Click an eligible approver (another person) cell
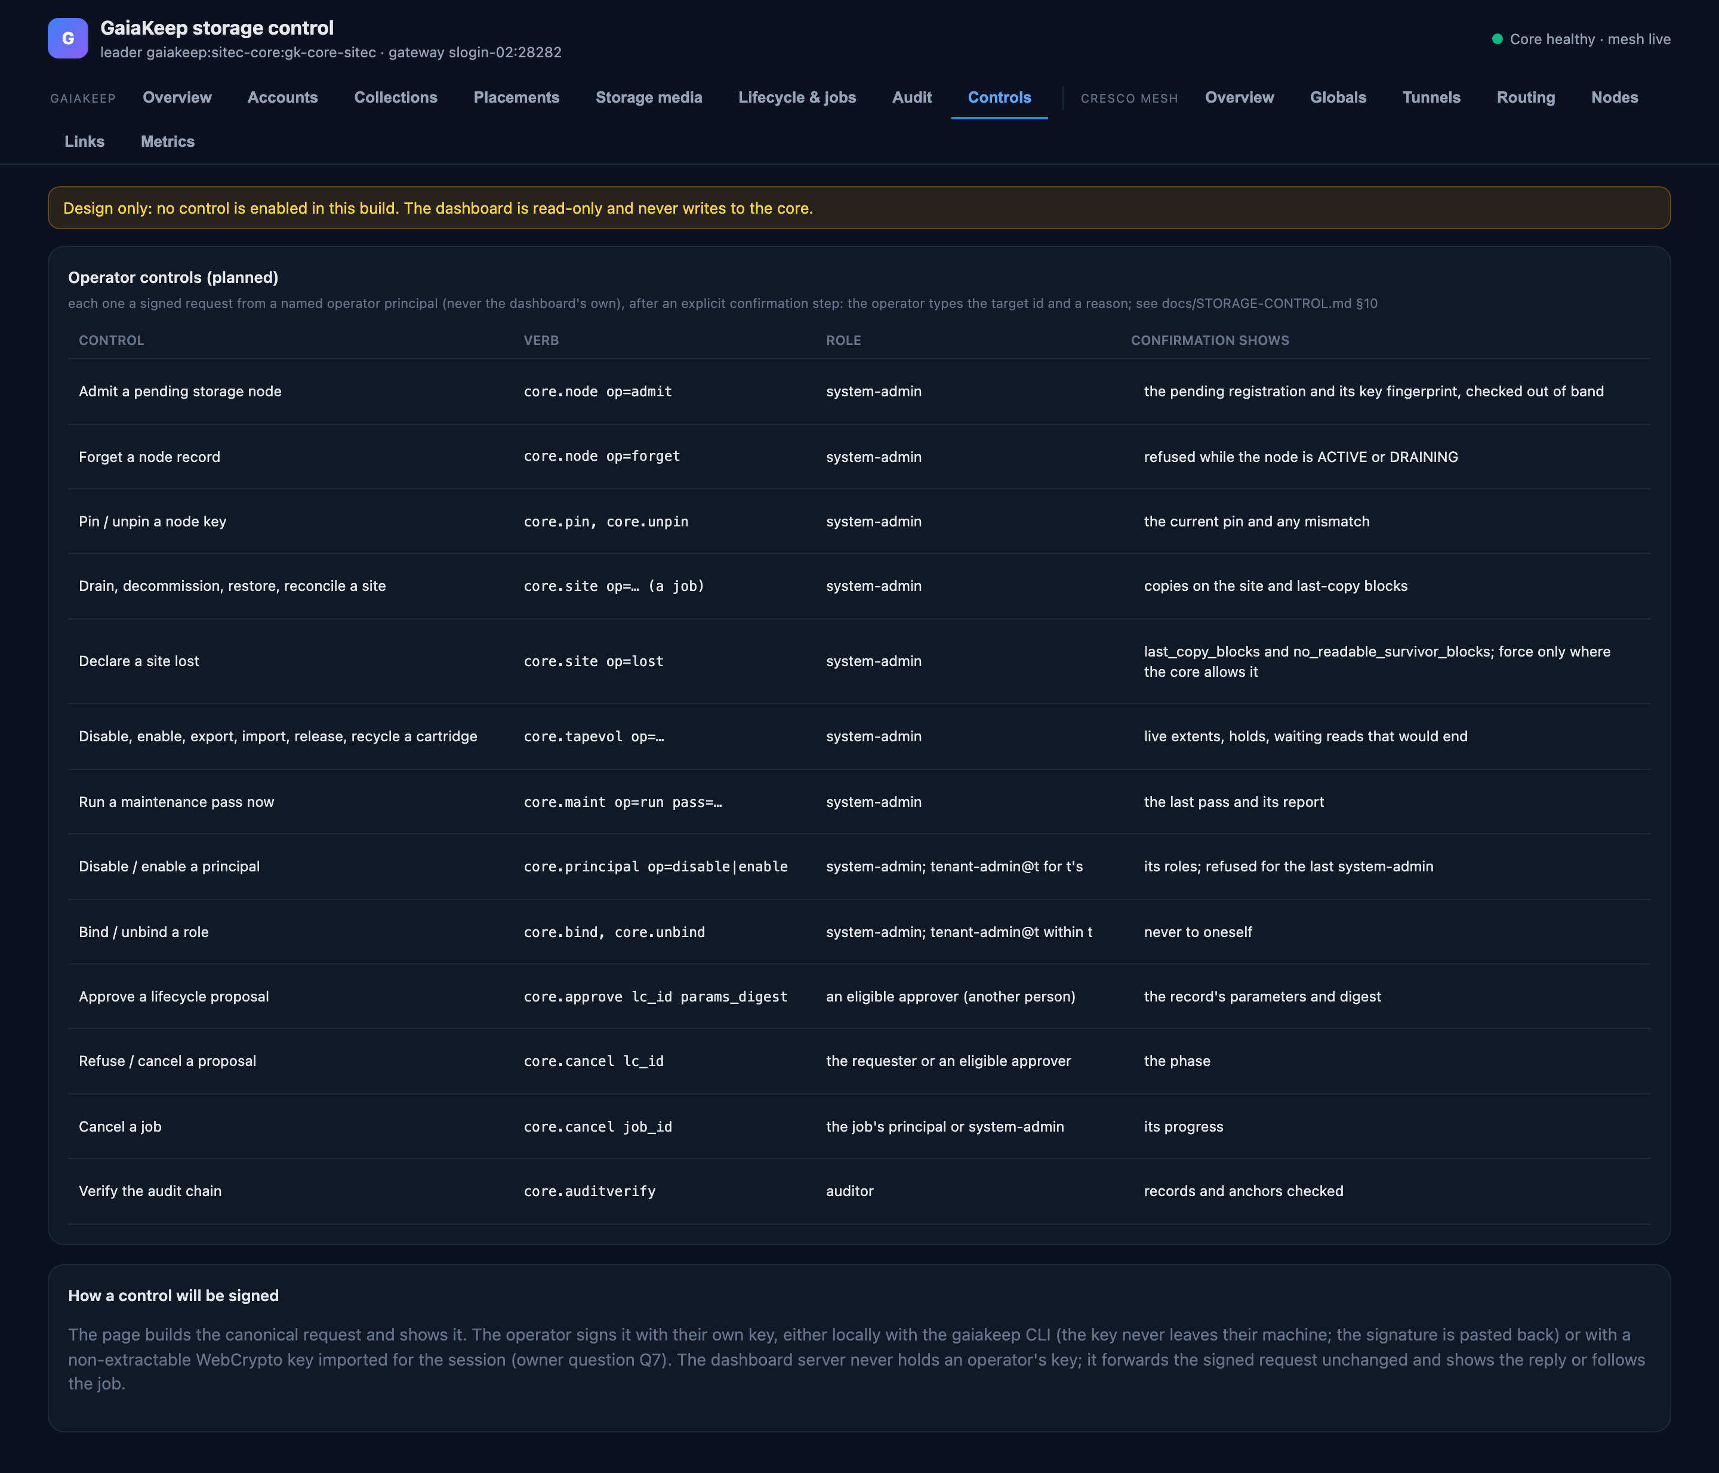Image resolution: width=1719 pixels, height=1473 pixels. point(951,996)
